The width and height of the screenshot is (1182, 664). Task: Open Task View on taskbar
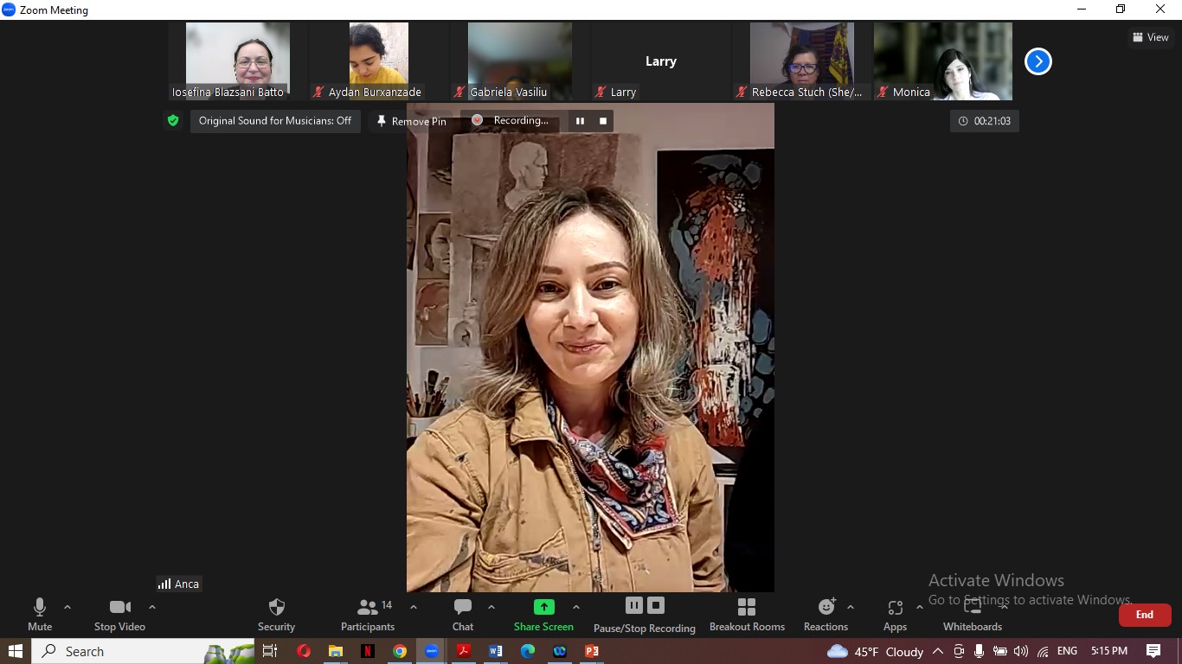(x=270, y=651)
